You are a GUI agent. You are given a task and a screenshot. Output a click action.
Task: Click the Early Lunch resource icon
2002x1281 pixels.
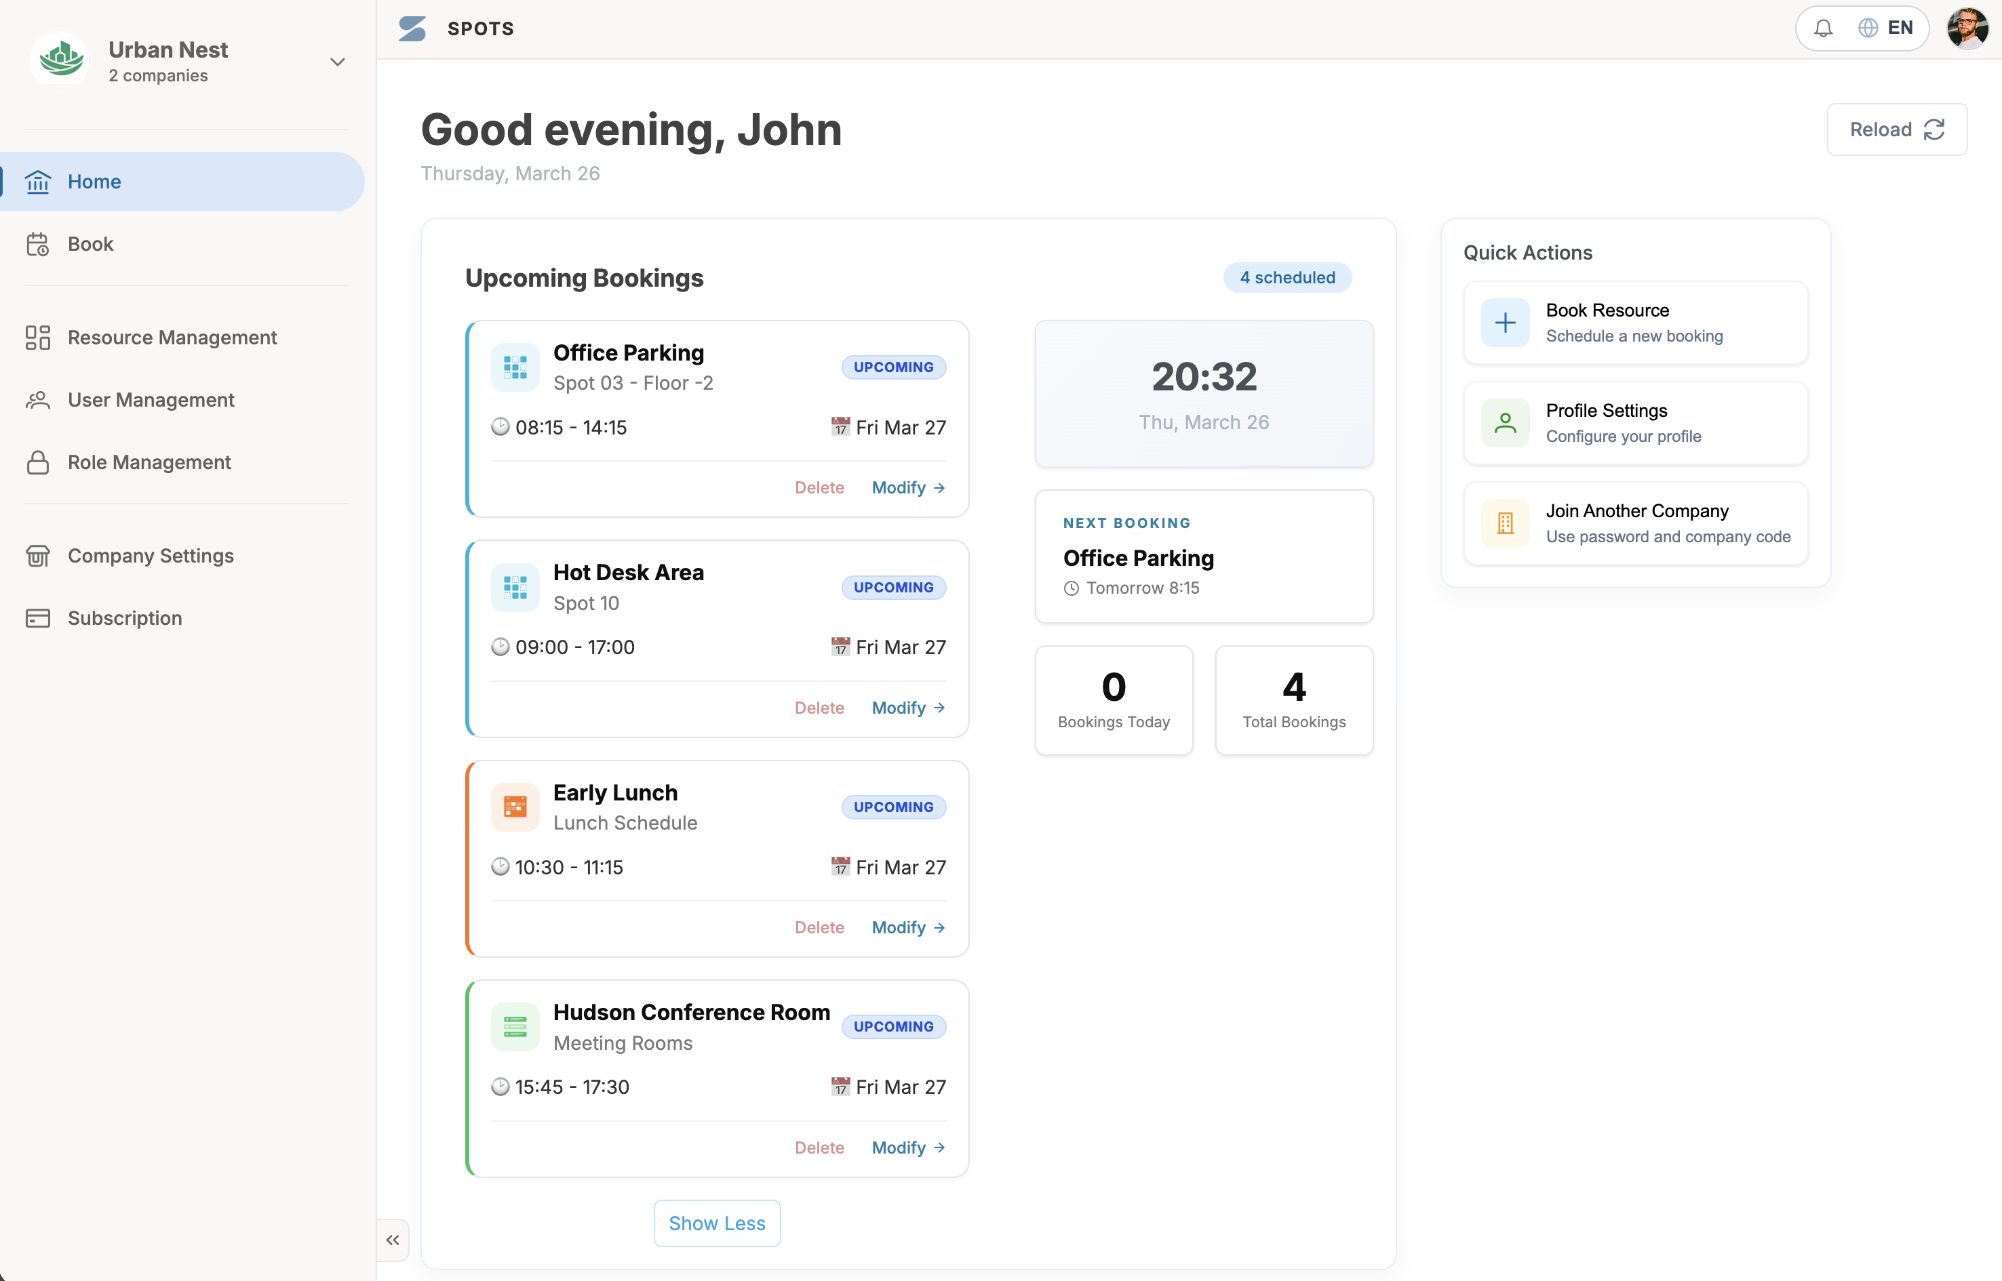pos(515,806)
